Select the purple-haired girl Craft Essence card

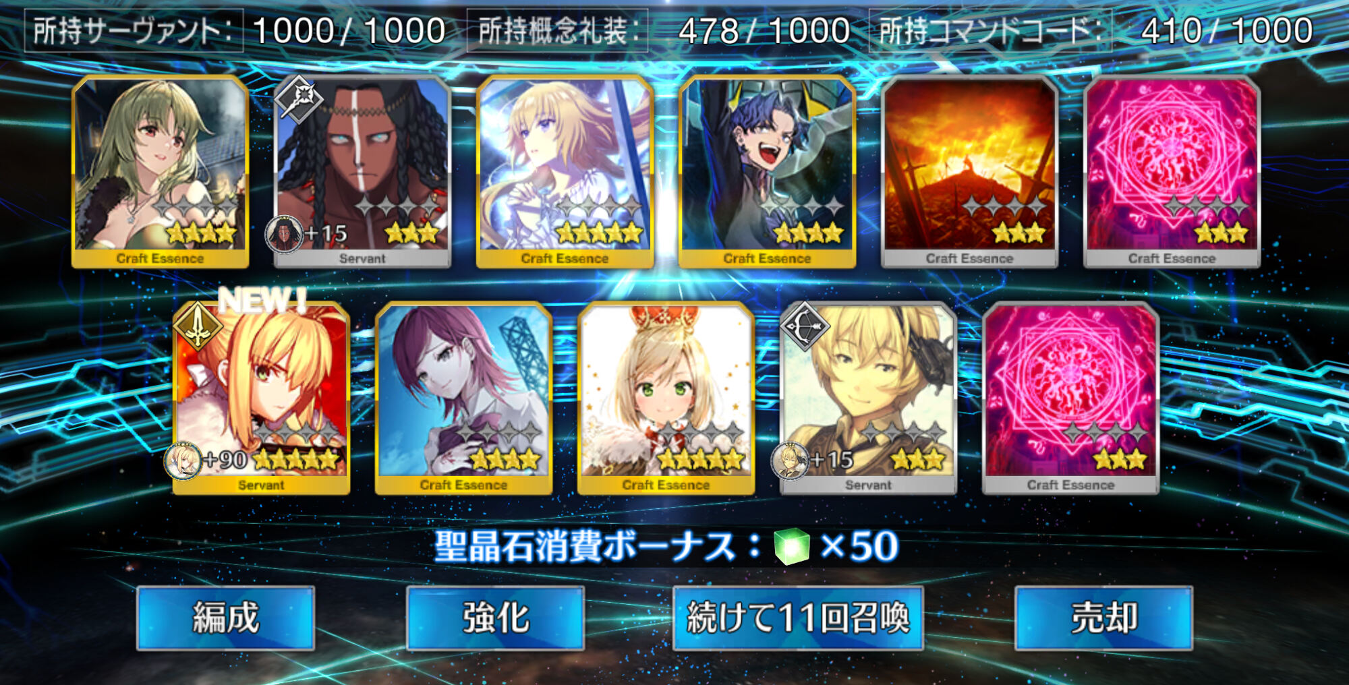click(x=464, y=398)
